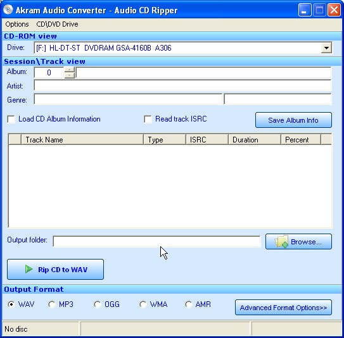The height and width of the screenshot is (338, 344).
Task: Open Advanced Format Options
Action: [x=283, y=308]
